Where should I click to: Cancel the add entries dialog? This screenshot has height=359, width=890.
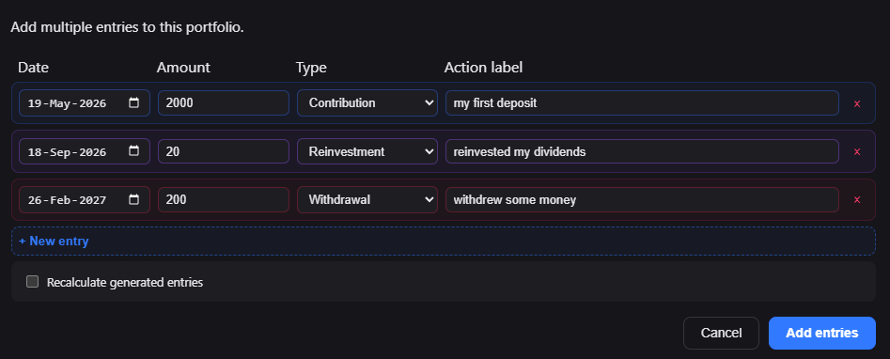(x=721, y=333)
